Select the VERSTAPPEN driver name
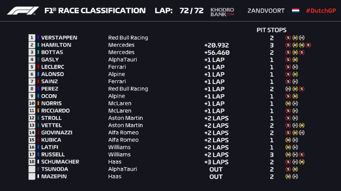 click(59, 38)
